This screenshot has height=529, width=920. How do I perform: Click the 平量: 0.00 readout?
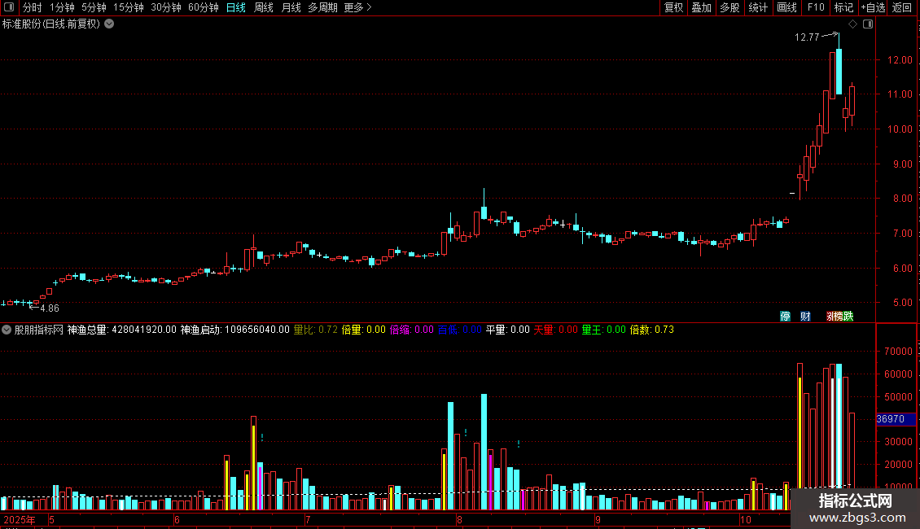(507, 330)
